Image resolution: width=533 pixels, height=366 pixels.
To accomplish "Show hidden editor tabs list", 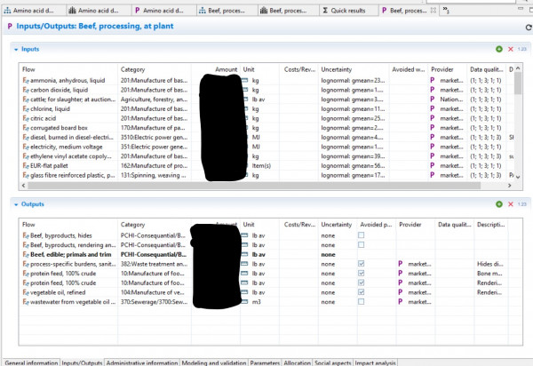I will click(x=446, y=11).
